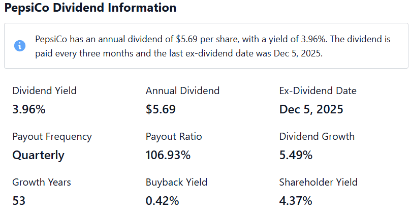This screenshot has width=410, height=211.
Task: Click the 106.93% payout ratio value
Action: pos(168,155)
